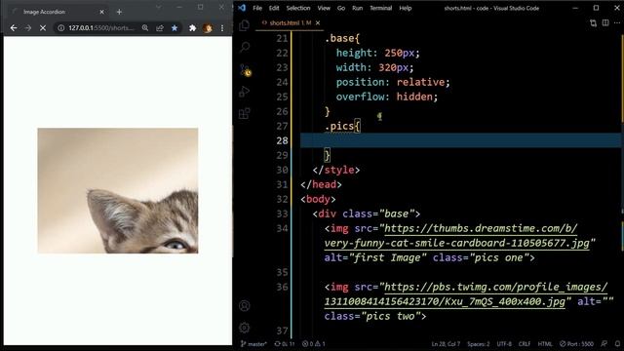Open the Terminal menu
624x351 pixels.
click(x=381, y=8)
